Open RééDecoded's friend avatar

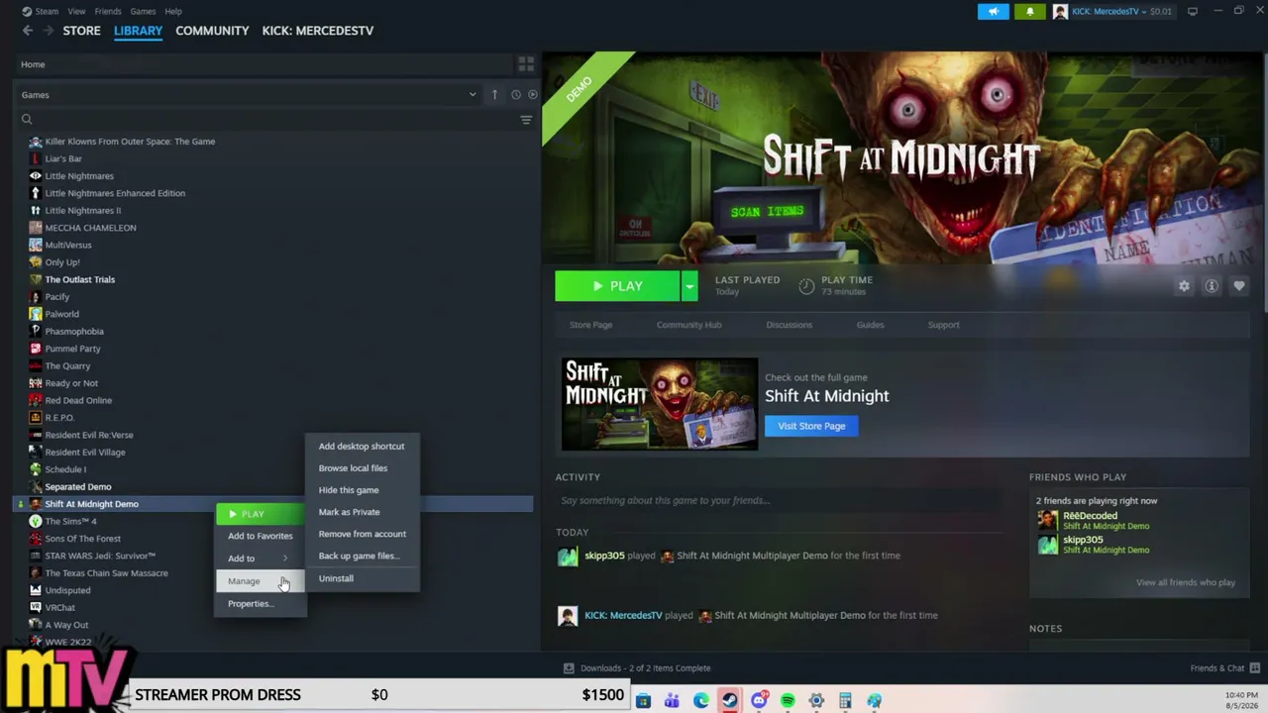[1047, 521]
